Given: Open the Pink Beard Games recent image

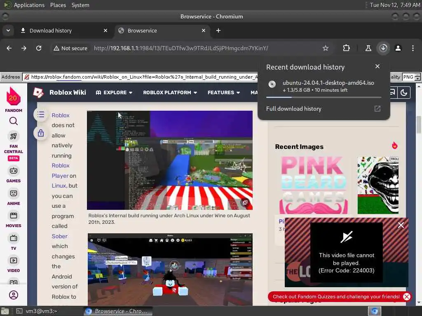Looking at the screenshot, I should (314, 185).
